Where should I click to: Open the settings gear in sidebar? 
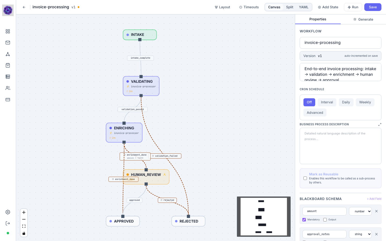click(x=8, y=212)
